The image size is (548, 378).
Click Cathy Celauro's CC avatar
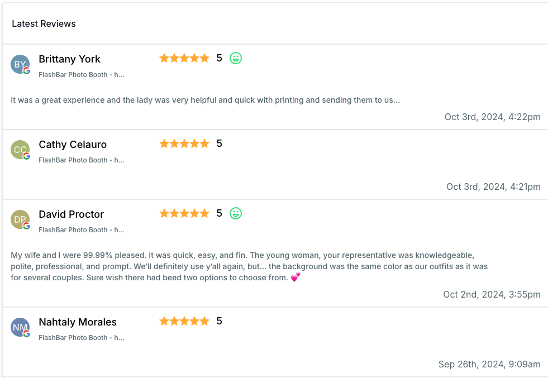pyautogui.click(x=20, y=150)
